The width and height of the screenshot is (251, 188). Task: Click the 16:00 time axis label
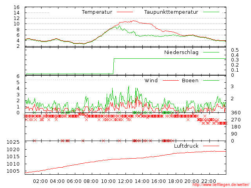coord(158,181)
